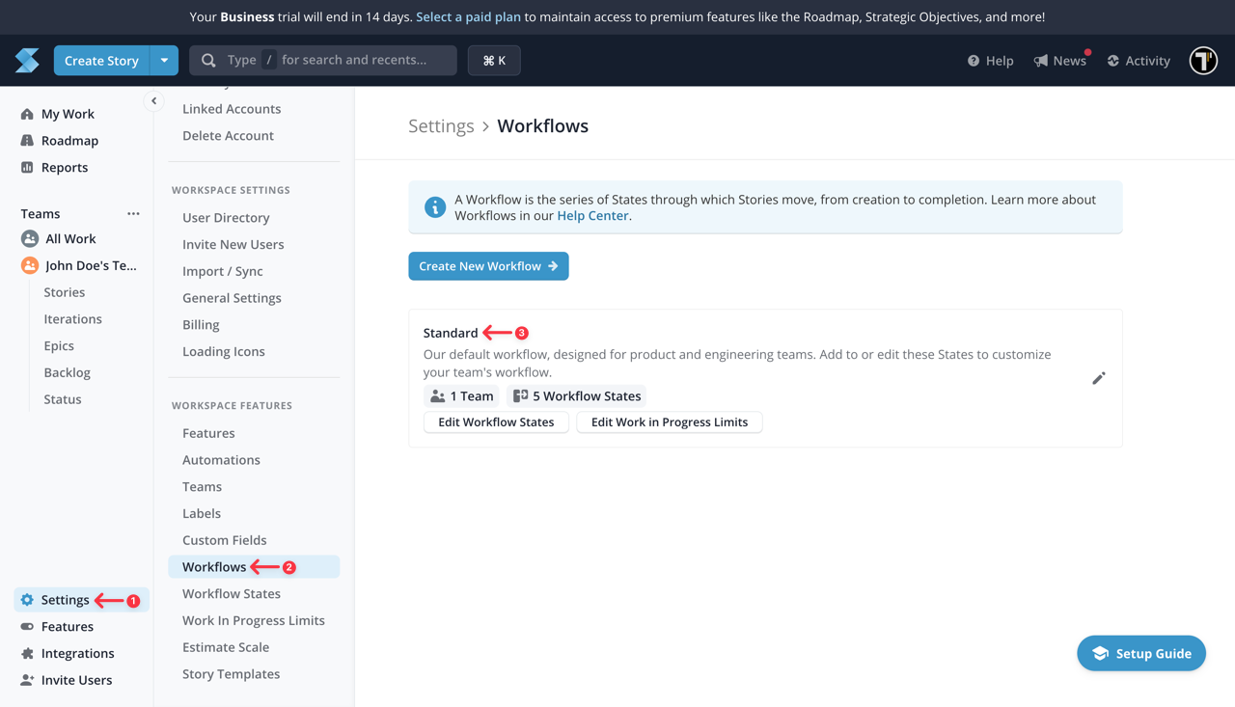Viewport: 1235px width, 707px height.
Task: Open Billing under Workspace Settings
Action: (x=200, y=324)
